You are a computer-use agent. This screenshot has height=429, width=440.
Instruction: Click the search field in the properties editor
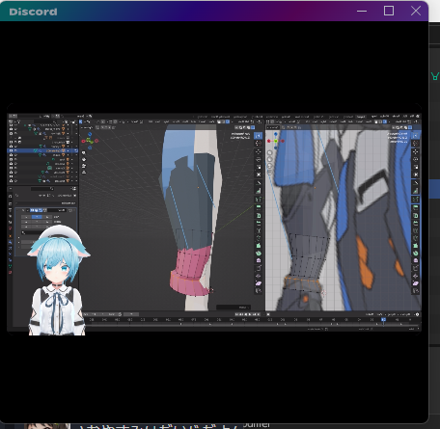pos(41,189)
